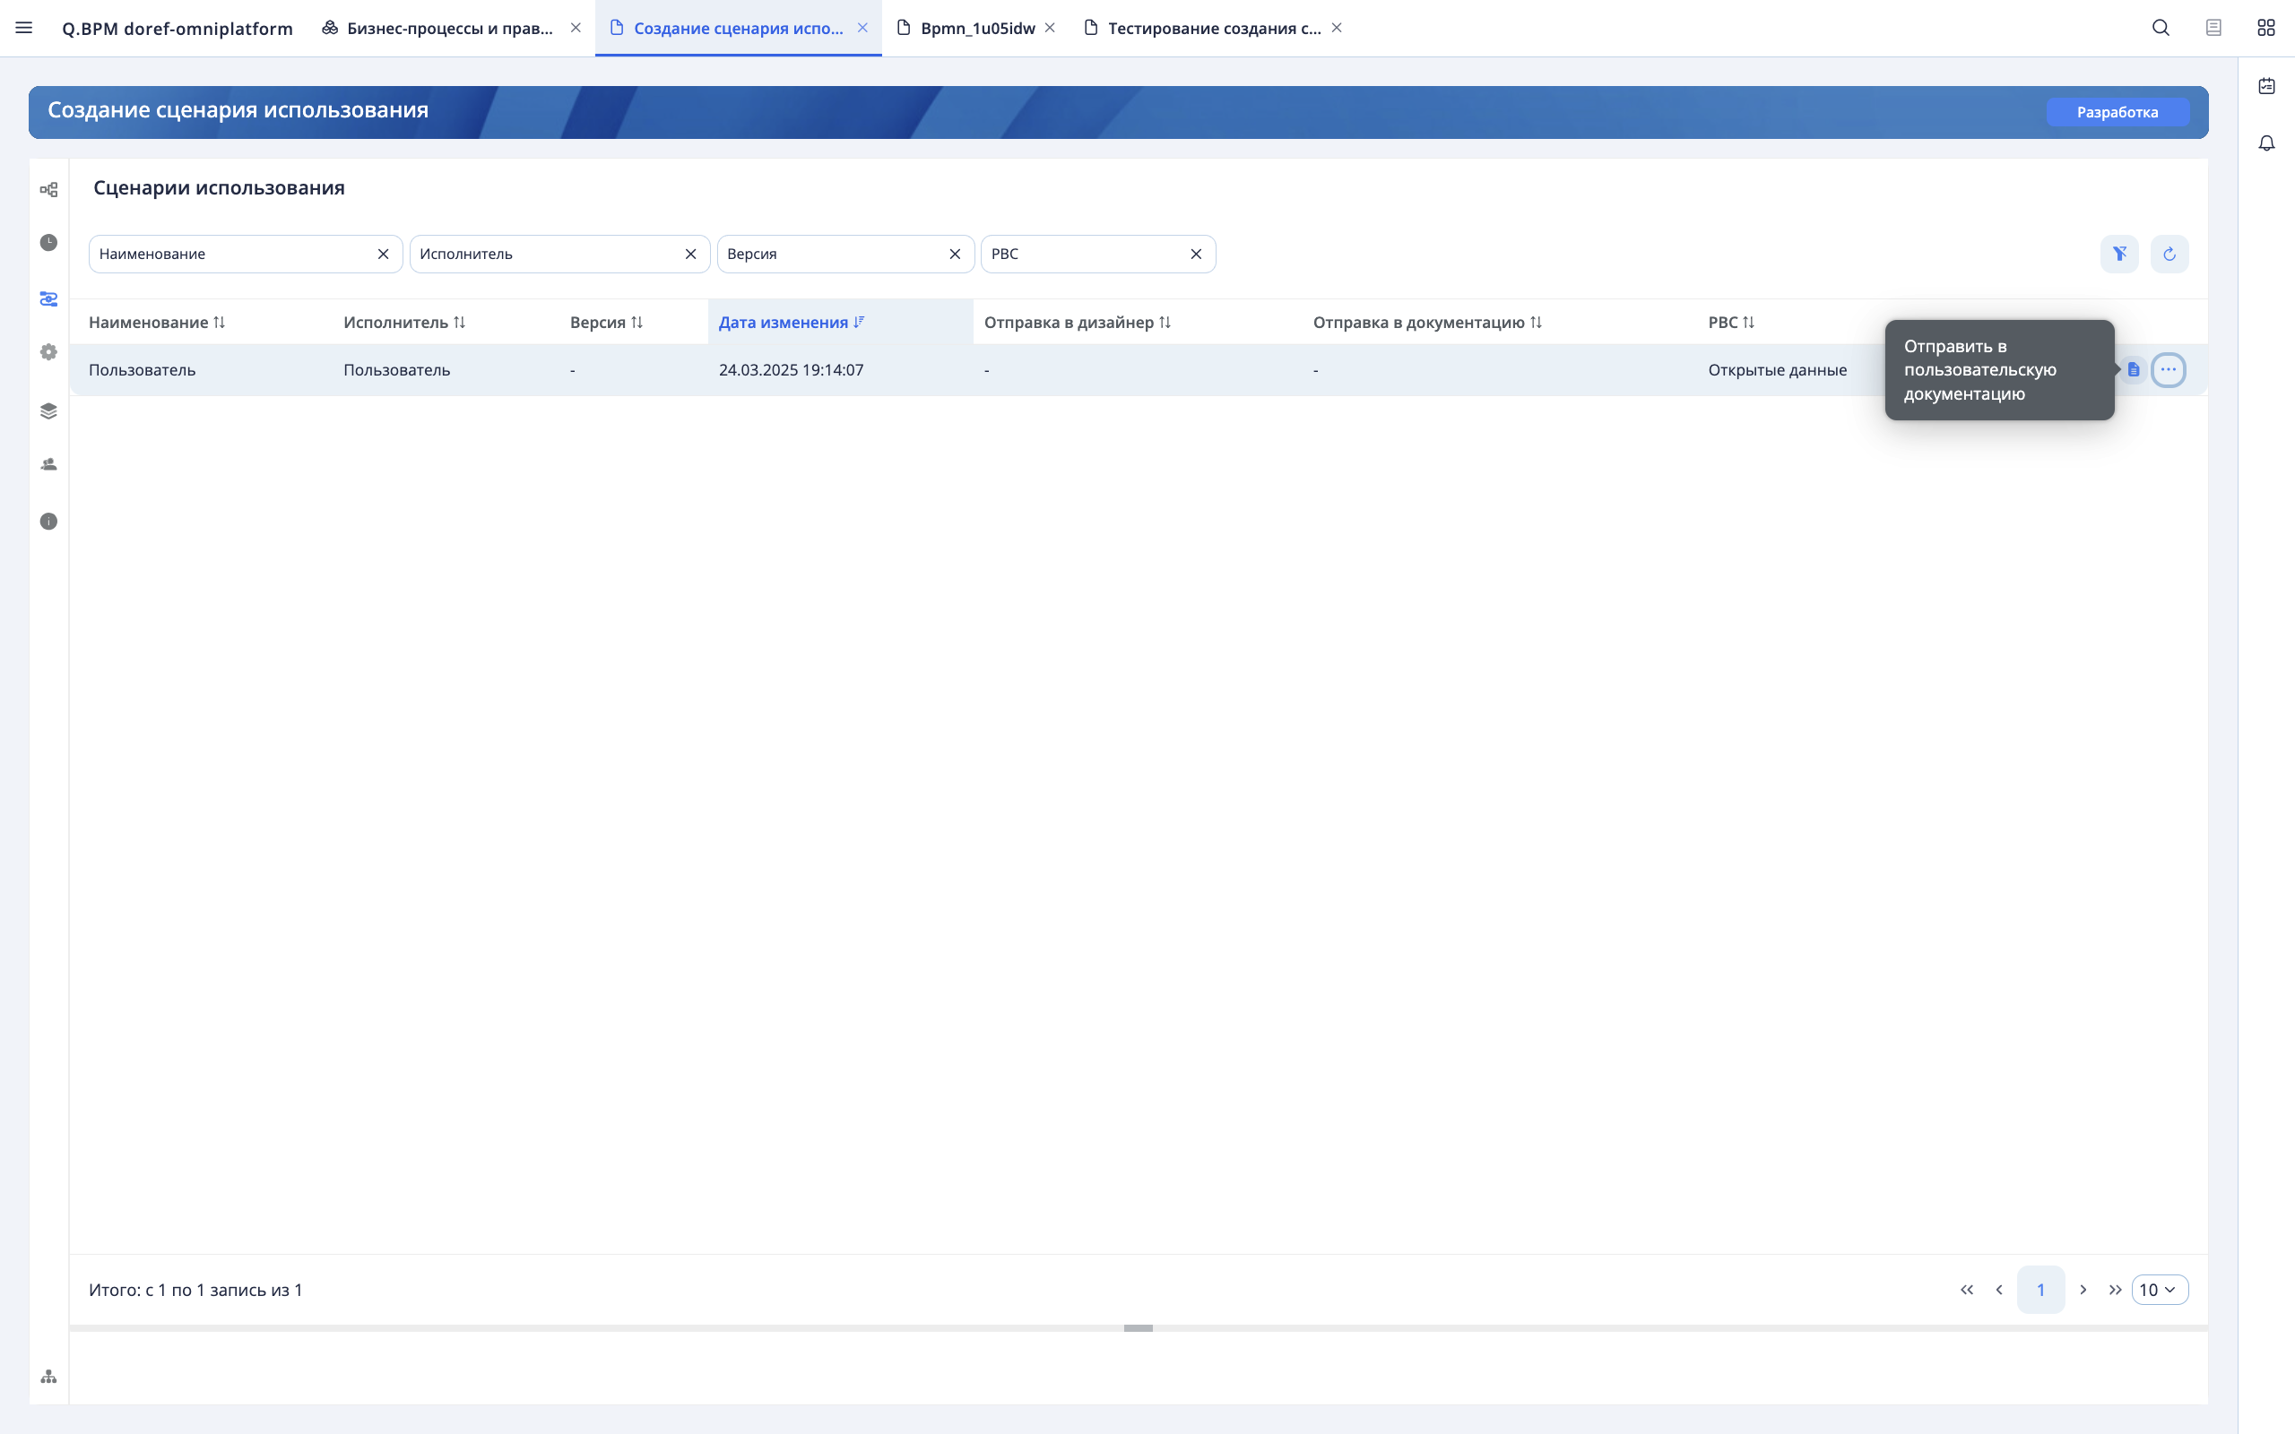Go to next page of results
The image size is (2295, 1434).
2083,1290
